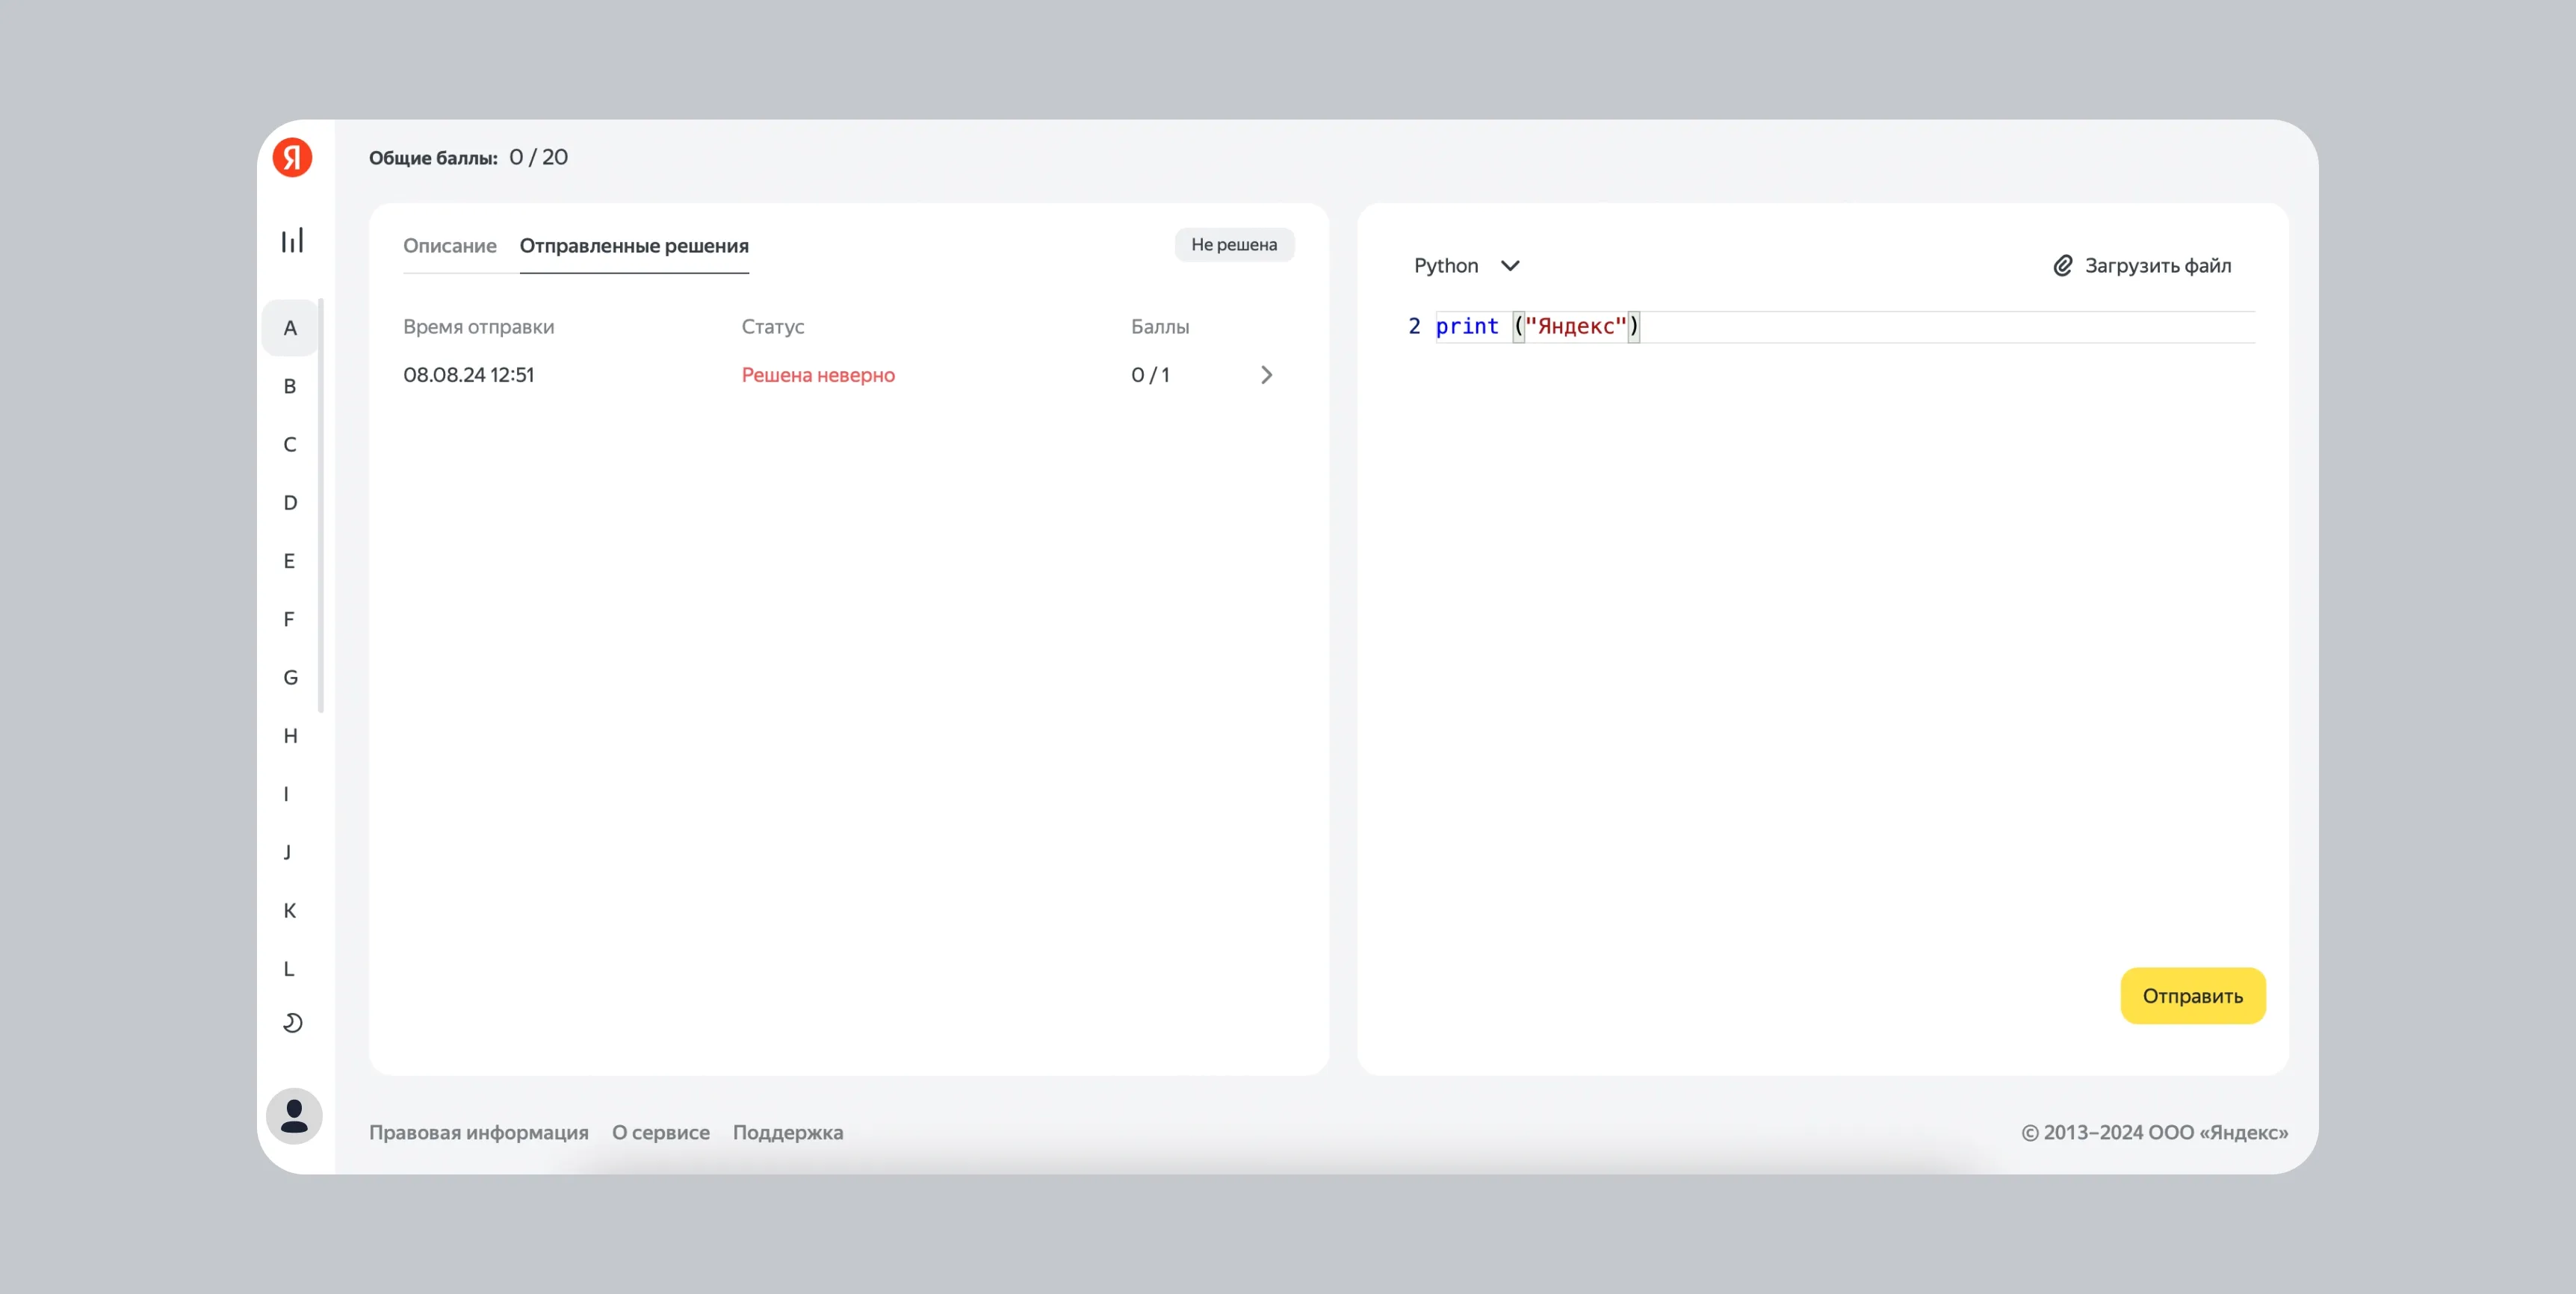This screenshot has width=2576, height=1294.
Task: Switch to the Описание tab
Action: pos(450,246)
